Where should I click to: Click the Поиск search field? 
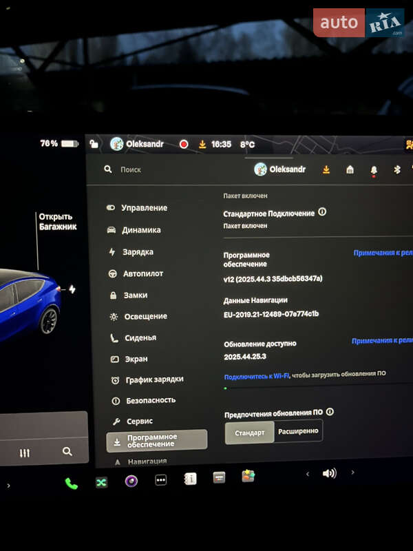click(131, 169)
